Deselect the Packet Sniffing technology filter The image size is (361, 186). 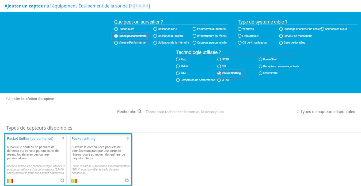pos(219,73)
